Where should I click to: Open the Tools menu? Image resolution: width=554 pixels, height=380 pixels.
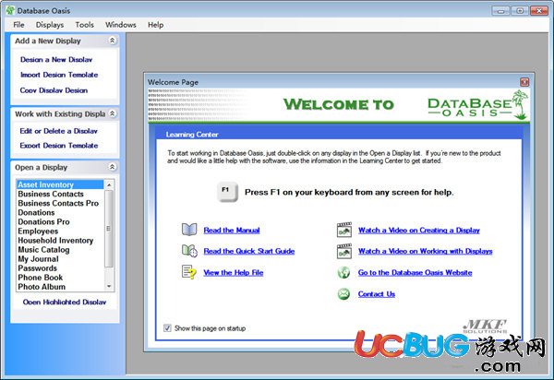[84, 25]
